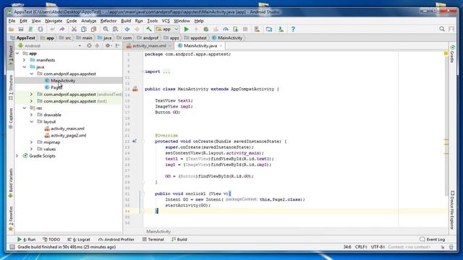Click the Attach debugger to process icon
This screenshot has width=463, height=260.
[235, 29]
